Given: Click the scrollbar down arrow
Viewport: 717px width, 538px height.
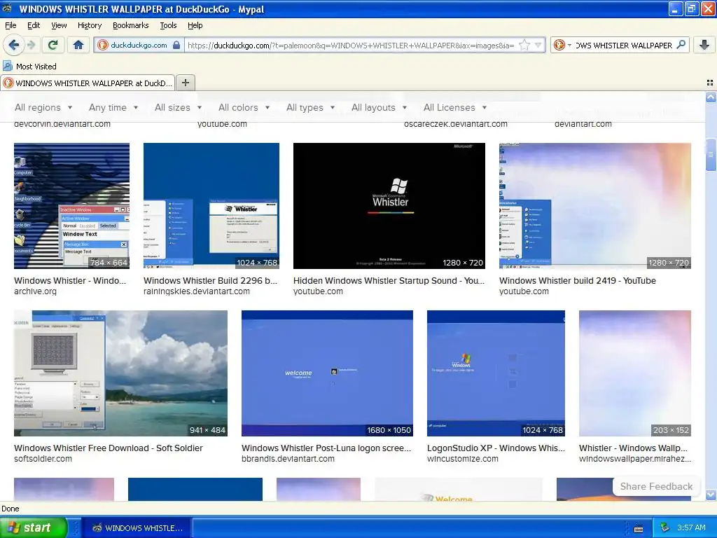Looking at the screenshot, I should click(x=711, y=495).
